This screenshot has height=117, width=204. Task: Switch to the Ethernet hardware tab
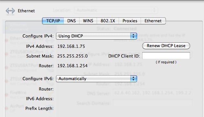point(153,21)
